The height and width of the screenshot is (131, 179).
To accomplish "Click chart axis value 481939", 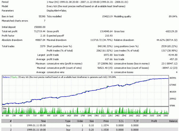I will [173, 92].
